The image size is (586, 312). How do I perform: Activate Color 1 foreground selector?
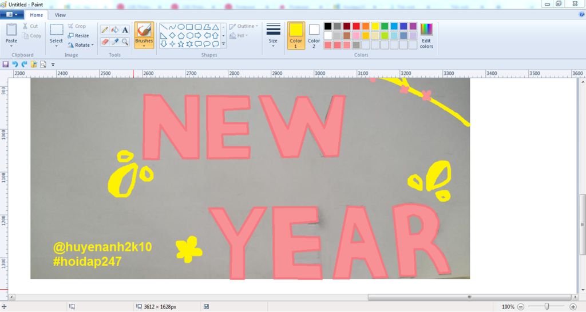click(296, 35)
